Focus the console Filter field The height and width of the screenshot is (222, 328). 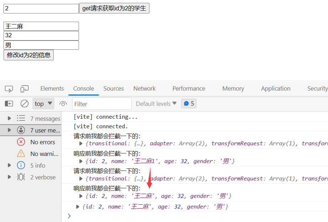point(102,104)
